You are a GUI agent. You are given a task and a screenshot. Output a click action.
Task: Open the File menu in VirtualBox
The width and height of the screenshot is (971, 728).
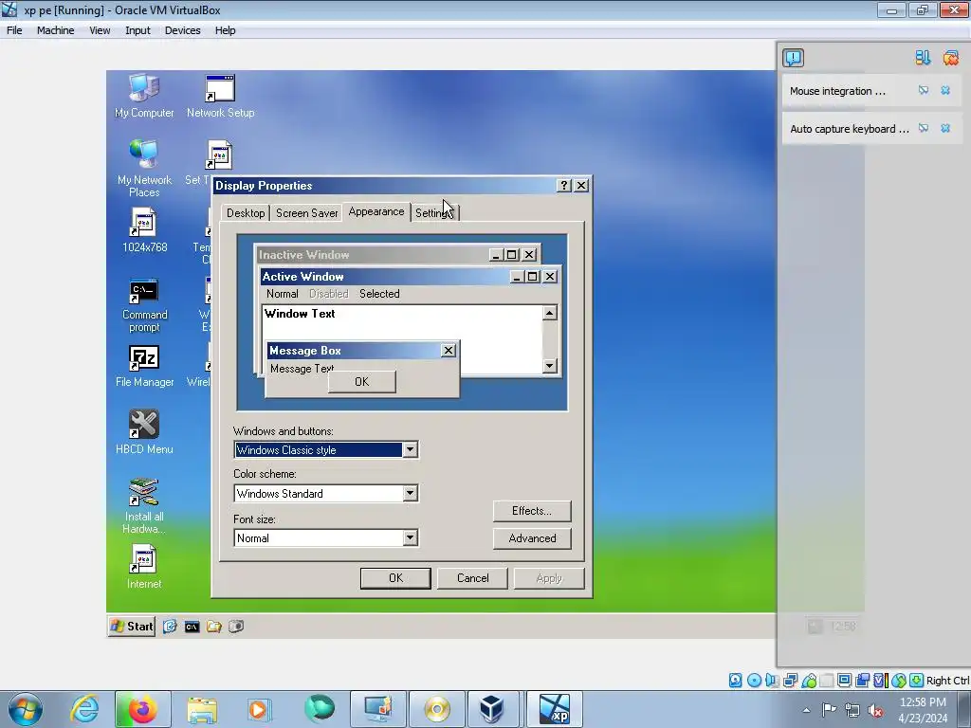coord(14,30)
